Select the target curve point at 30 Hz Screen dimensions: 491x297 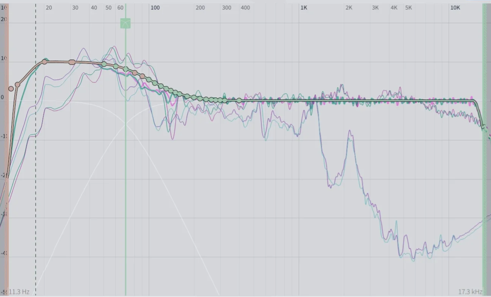72,62
